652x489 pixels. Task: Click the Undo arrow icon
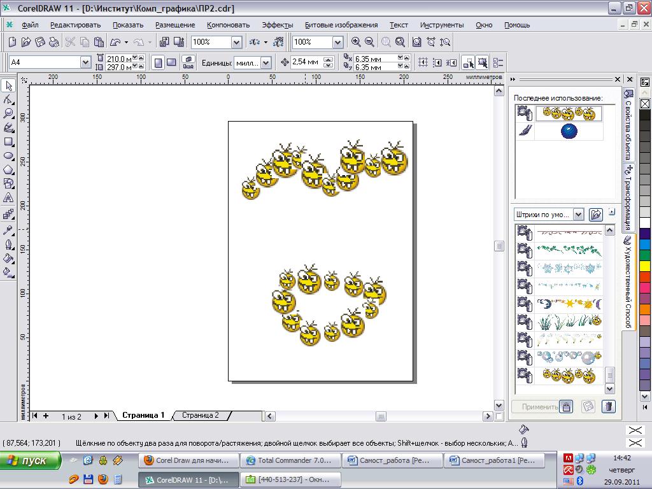pos(115,41)
